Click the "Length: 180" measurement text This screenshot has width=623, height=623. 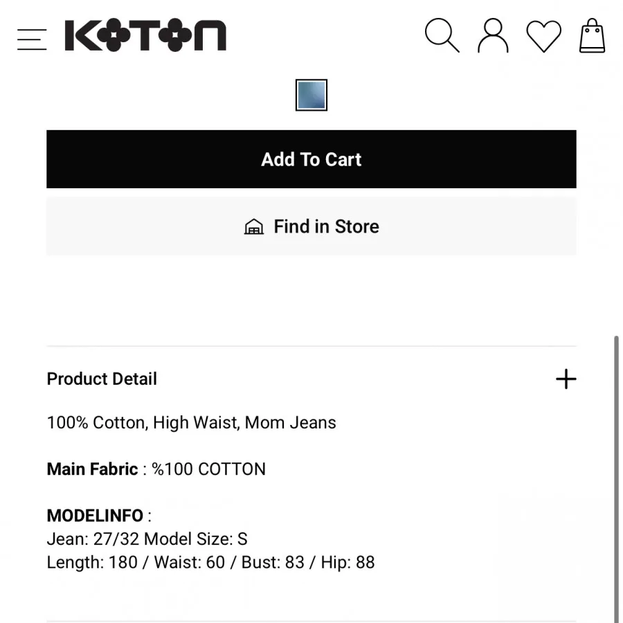click(x=92, y=562)
